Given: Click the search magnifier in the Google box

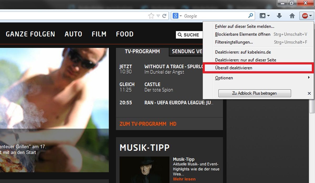Looking at the screenshot, I should (x=251, y=16).
